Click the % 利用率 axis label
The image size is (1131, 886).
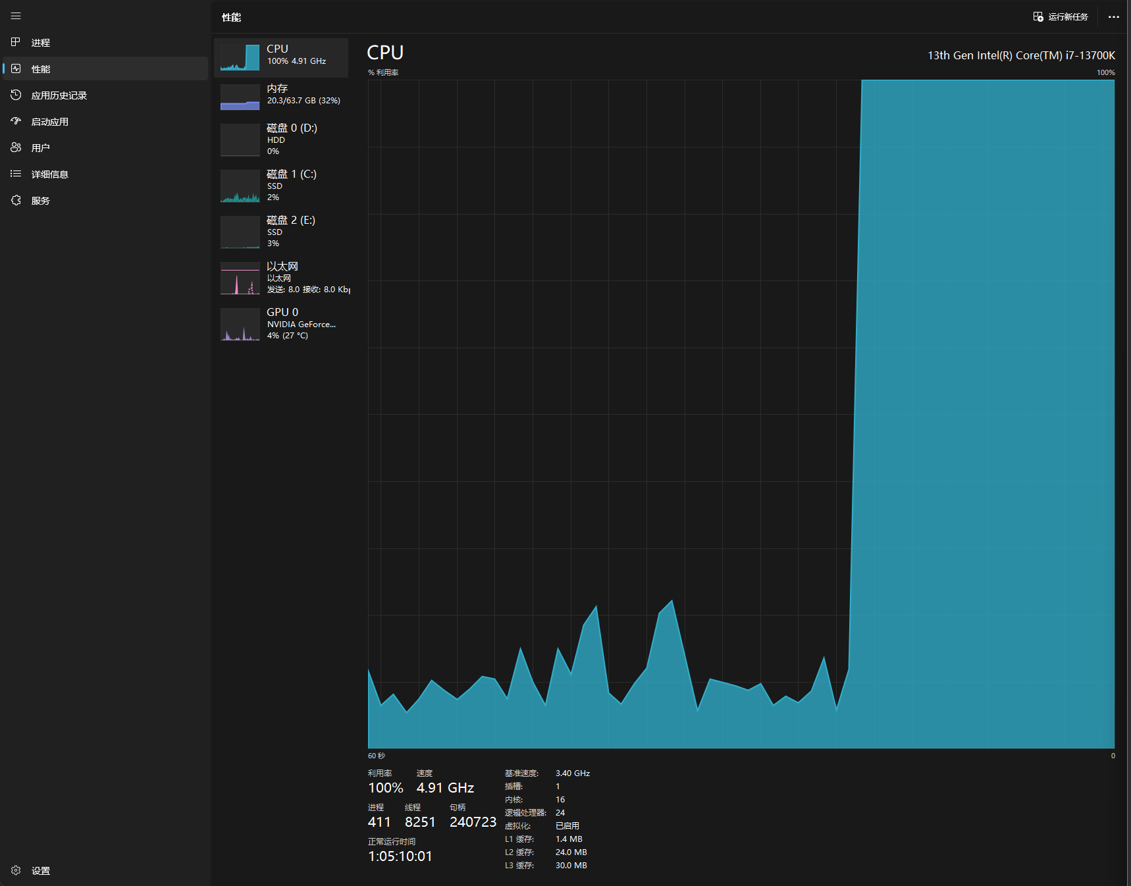[x=383, y=72]
